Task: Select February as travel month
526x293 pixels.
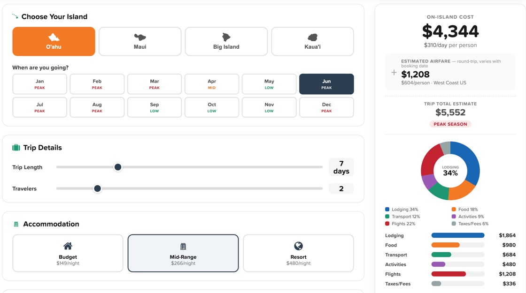Action: pos(97,84)
